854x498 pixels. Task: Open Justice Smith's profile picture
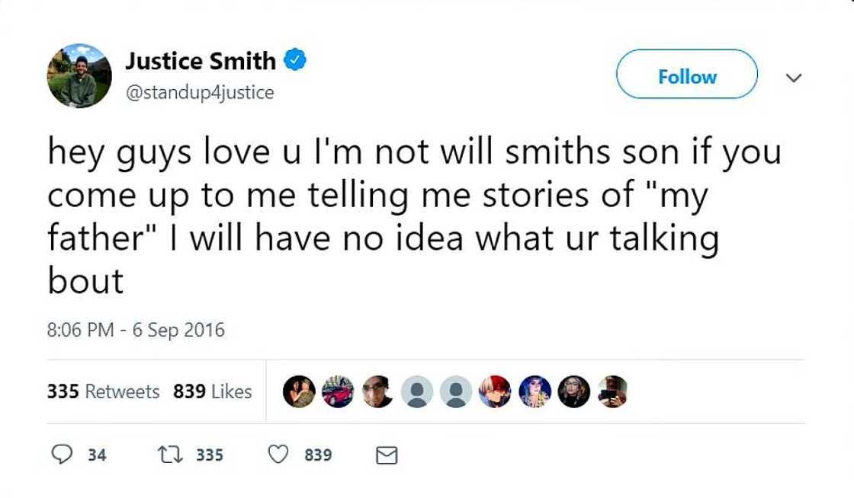point(79,76)
